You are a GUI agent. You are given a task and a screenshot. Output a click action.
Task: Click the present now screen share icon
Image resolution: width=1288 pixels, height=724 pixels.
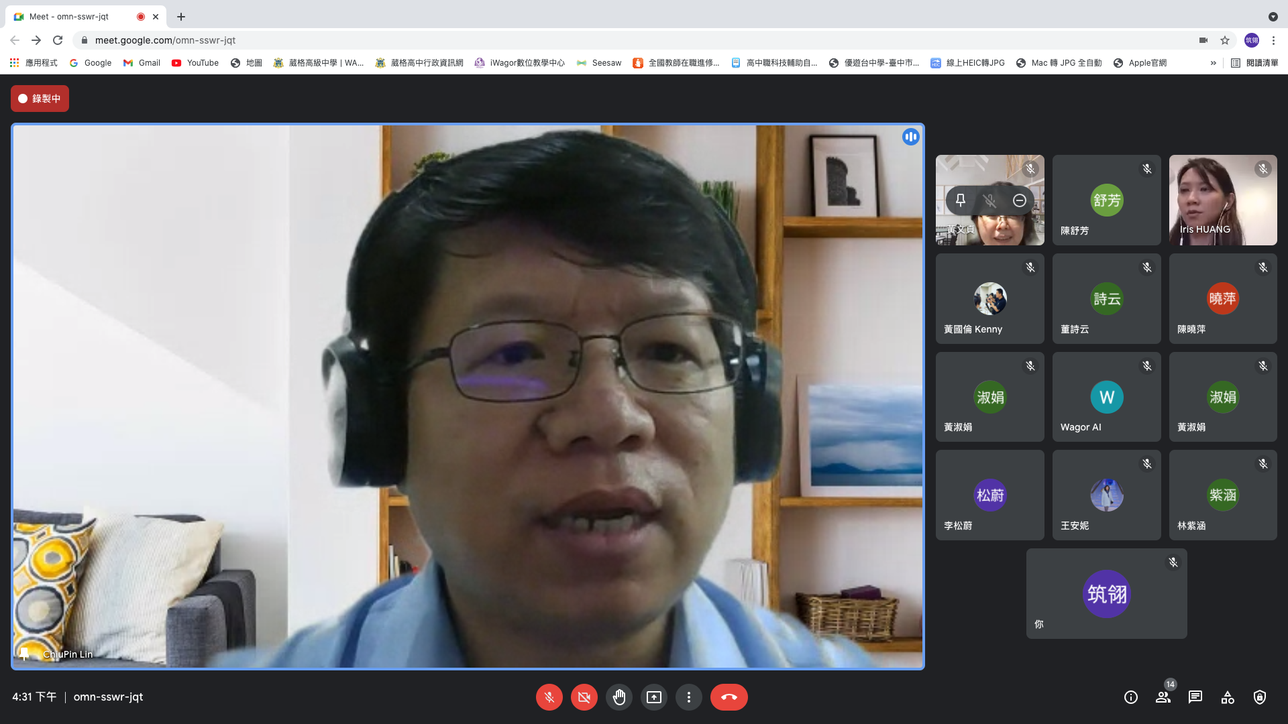pos(653,697)
